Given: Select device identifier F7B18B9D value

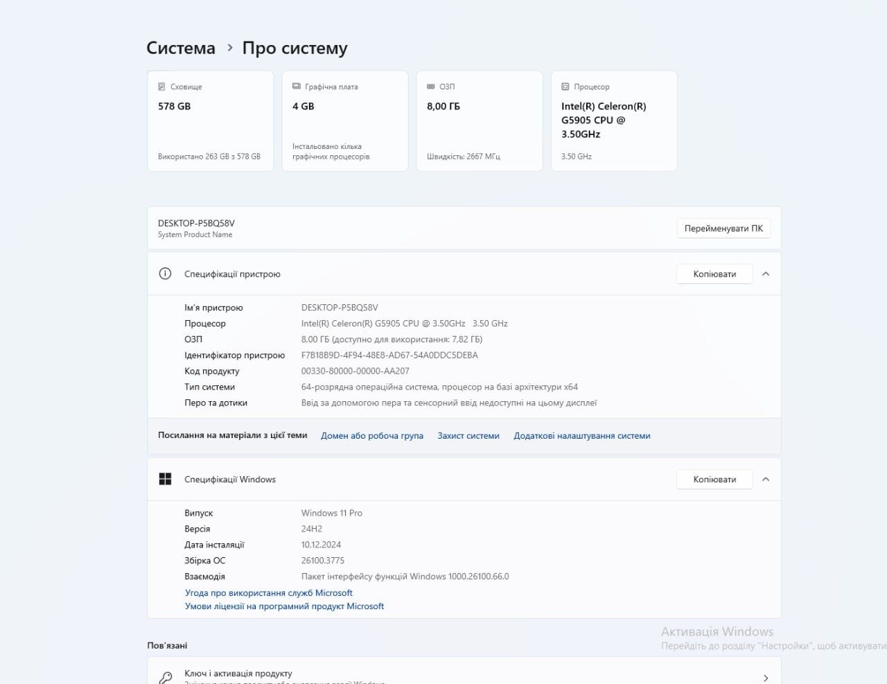Looking at the screenshot, I should [x=389, y=356].
